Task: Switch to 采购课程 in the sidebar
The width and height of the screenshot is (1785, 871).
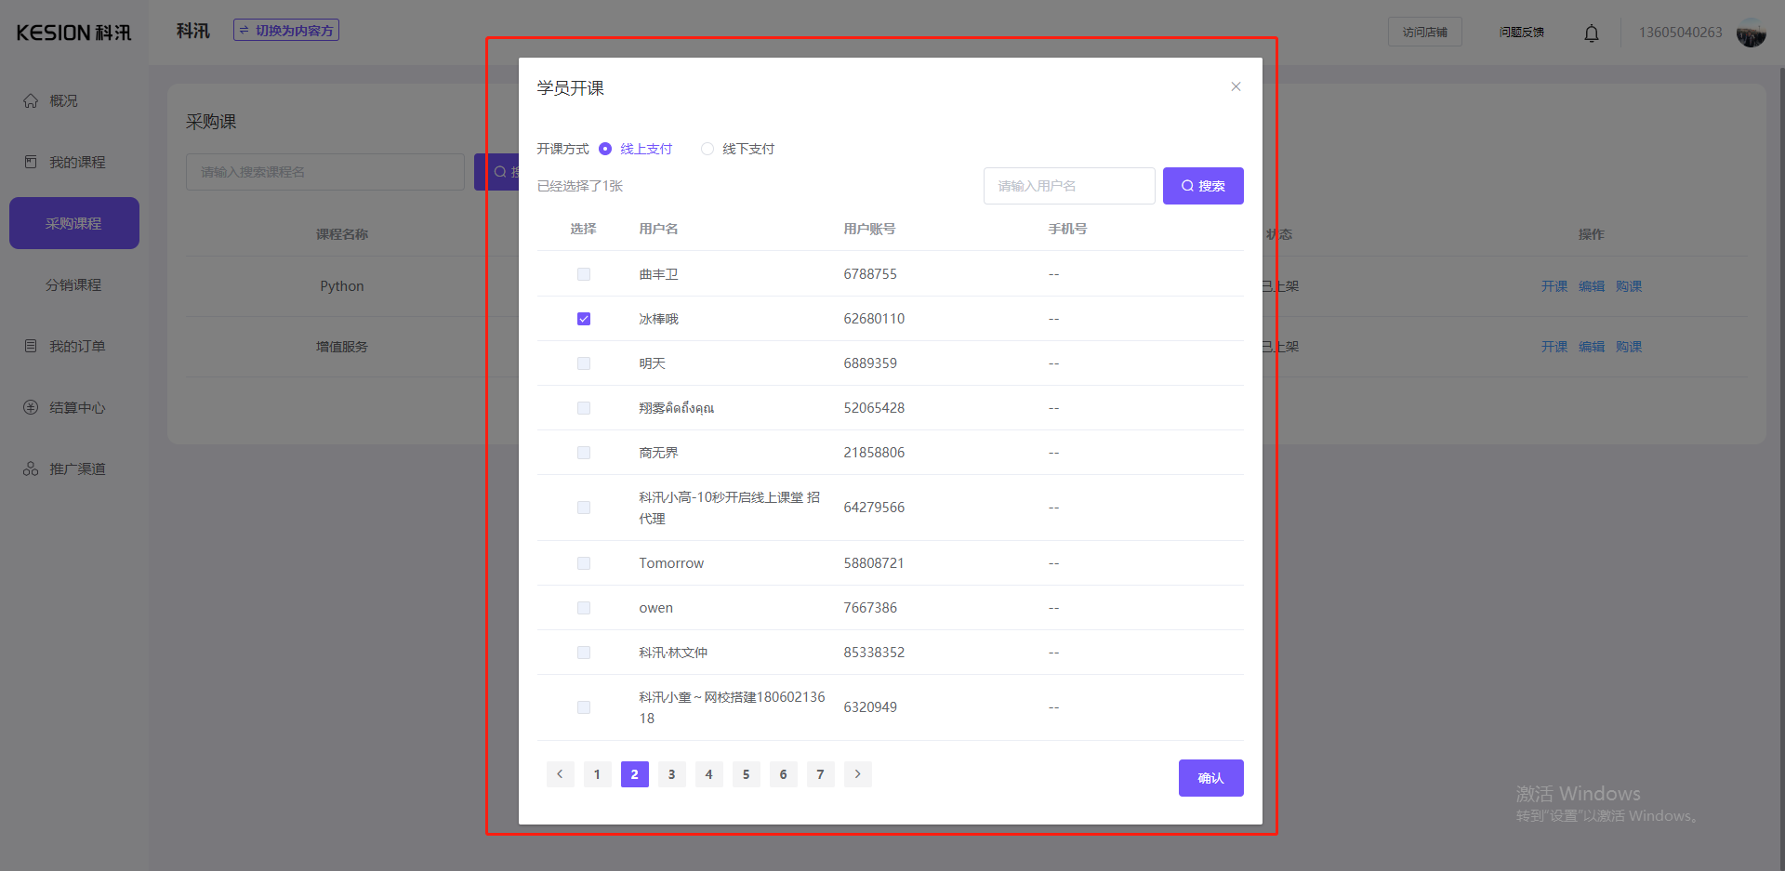Action: click(73, 223)
